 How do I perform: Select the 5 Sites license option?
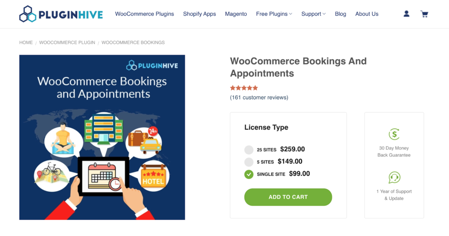pos(249,162)
